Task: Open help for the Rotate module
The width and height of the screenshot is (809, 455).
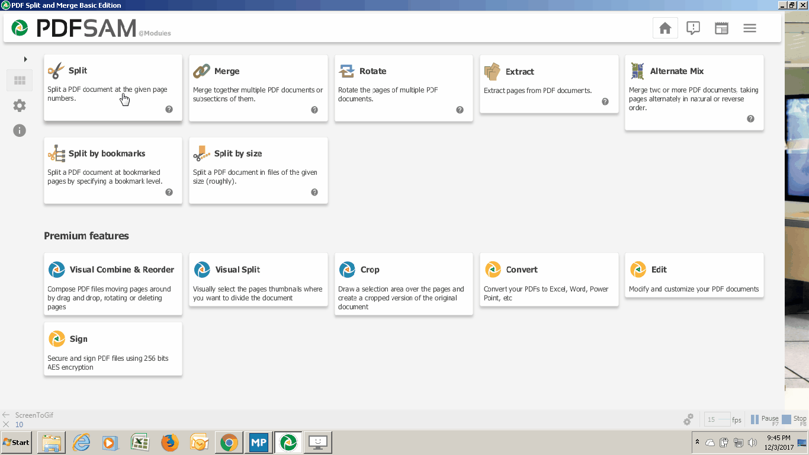Action: tap(460, 110)
